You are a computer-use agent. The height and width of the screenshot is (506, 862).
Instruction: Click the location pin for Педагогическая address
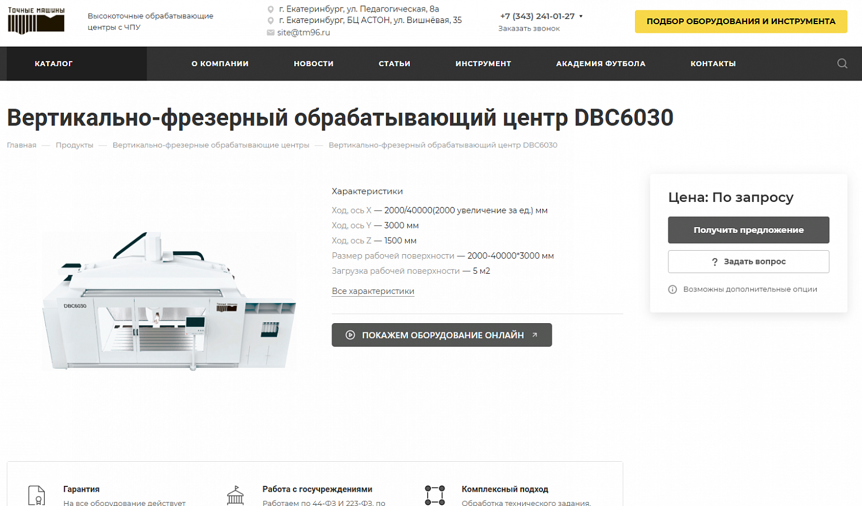pos(271,9)
